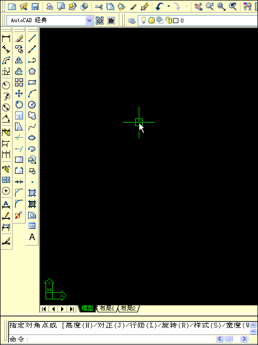Select the Revision Cloud tool
The height and width of the screenshot is (345, 258).
32,116
